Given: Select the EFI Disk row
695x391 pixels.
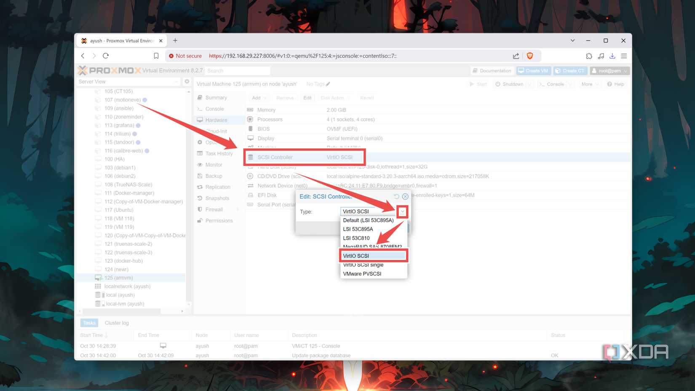Looking at the screenshot, I should (438, 195).
